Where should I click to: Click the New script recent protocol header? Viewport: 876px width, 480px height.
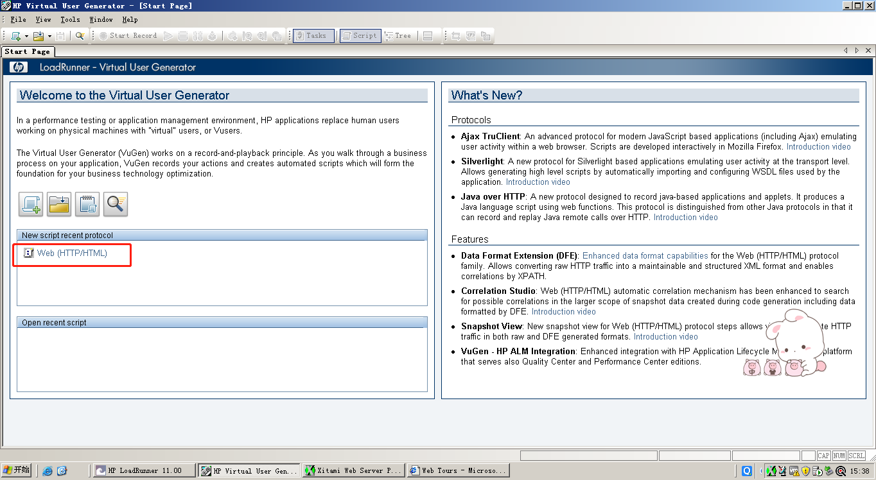(222, 236)
